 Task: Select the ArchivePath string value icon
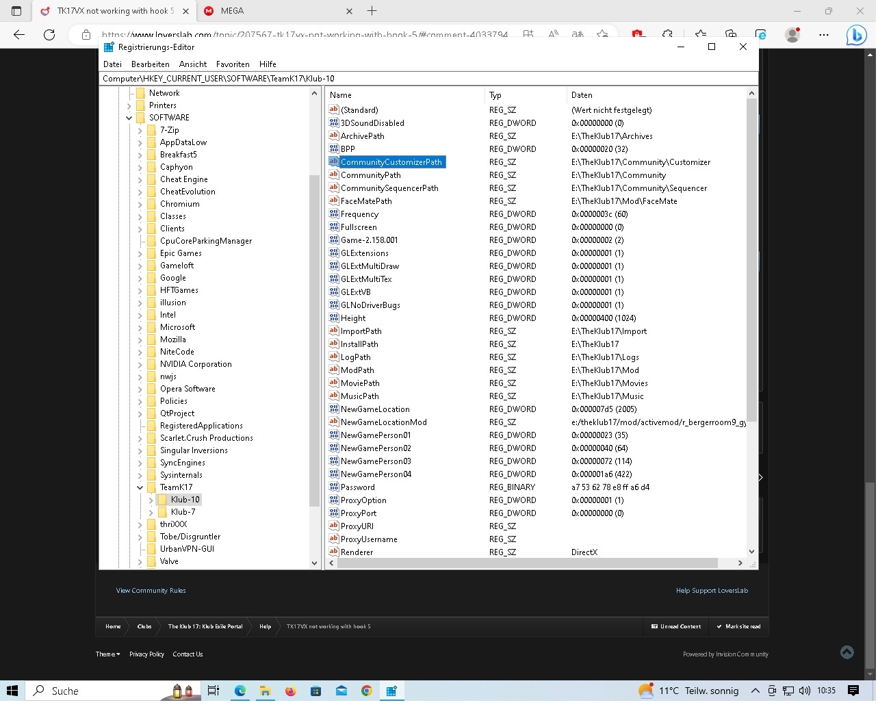(334, 136)
